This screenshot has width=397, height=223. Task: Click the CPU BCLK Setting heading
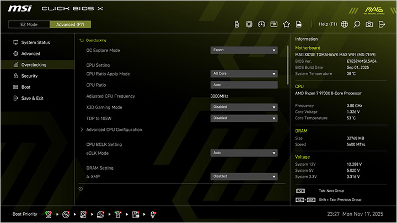[104, 145]
